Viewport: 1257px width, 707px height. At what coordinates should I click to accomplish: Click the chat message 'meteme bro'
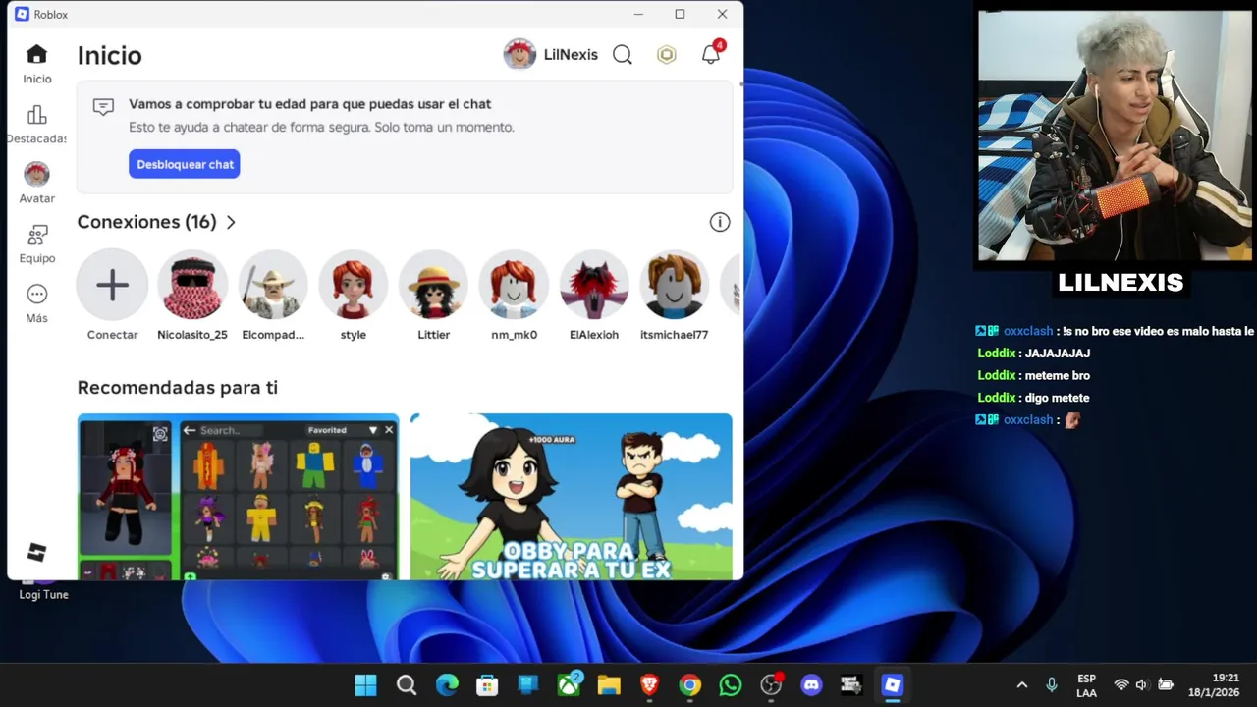[1058, 375]
